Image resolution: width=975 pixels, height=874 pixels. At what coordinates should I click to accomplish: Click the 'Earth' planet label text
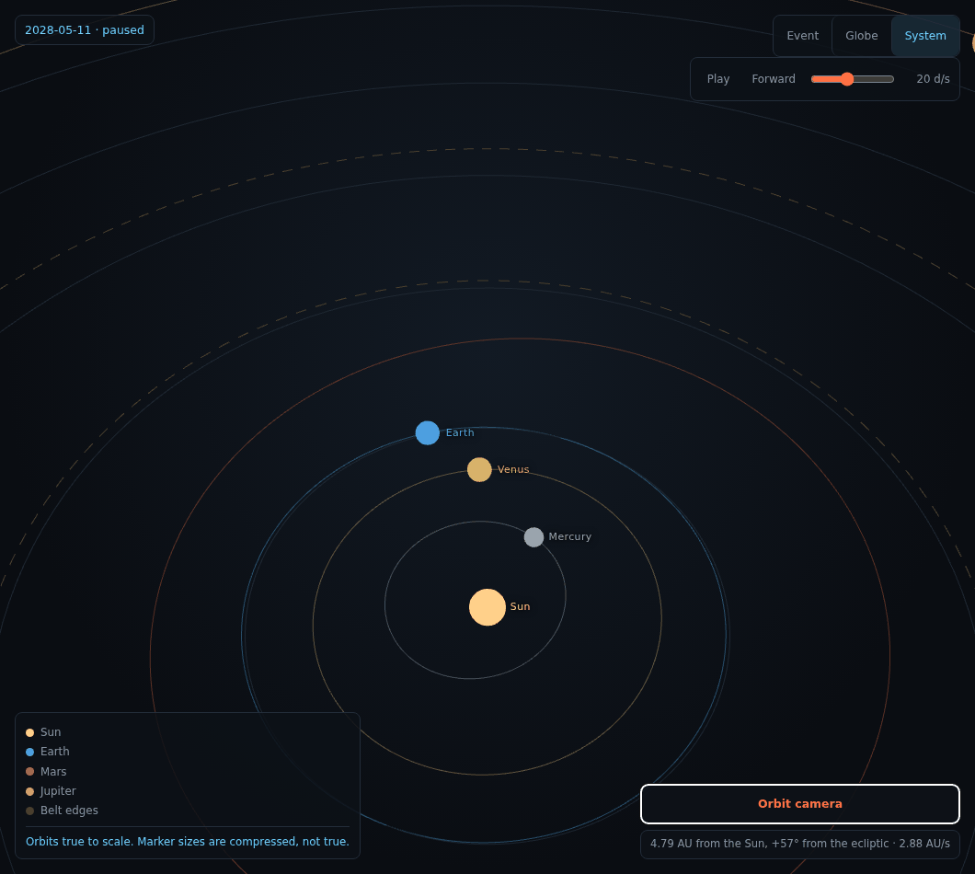tap(460, 433)
